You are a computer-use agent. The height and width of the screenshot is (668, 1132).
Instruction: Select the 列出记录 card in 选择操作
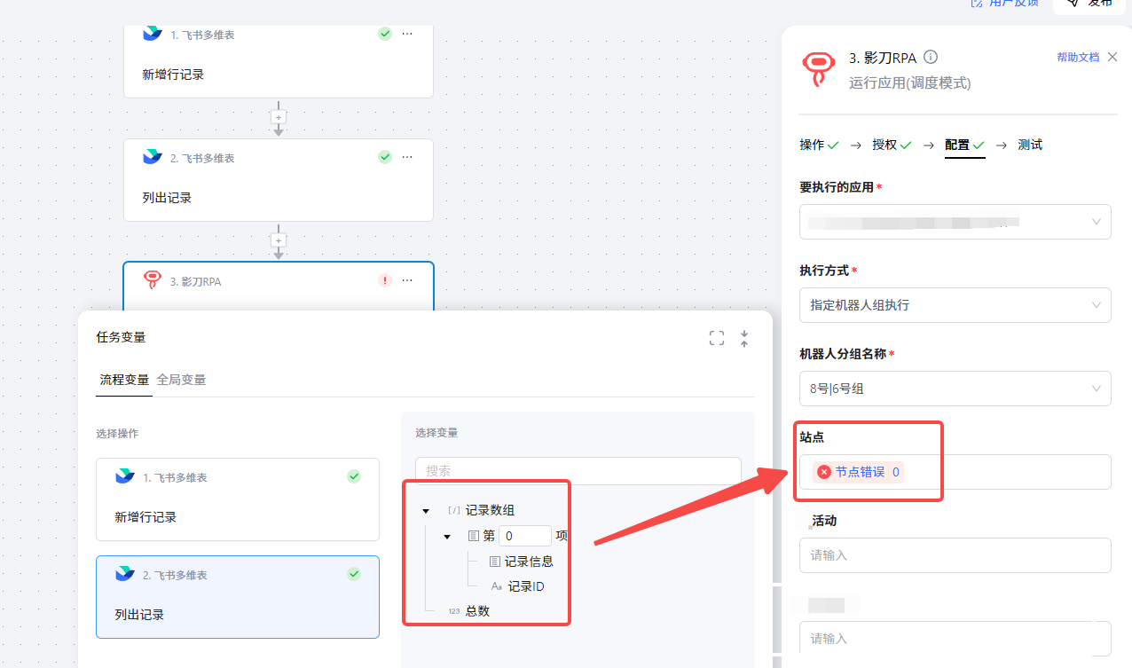coord(238,597)
